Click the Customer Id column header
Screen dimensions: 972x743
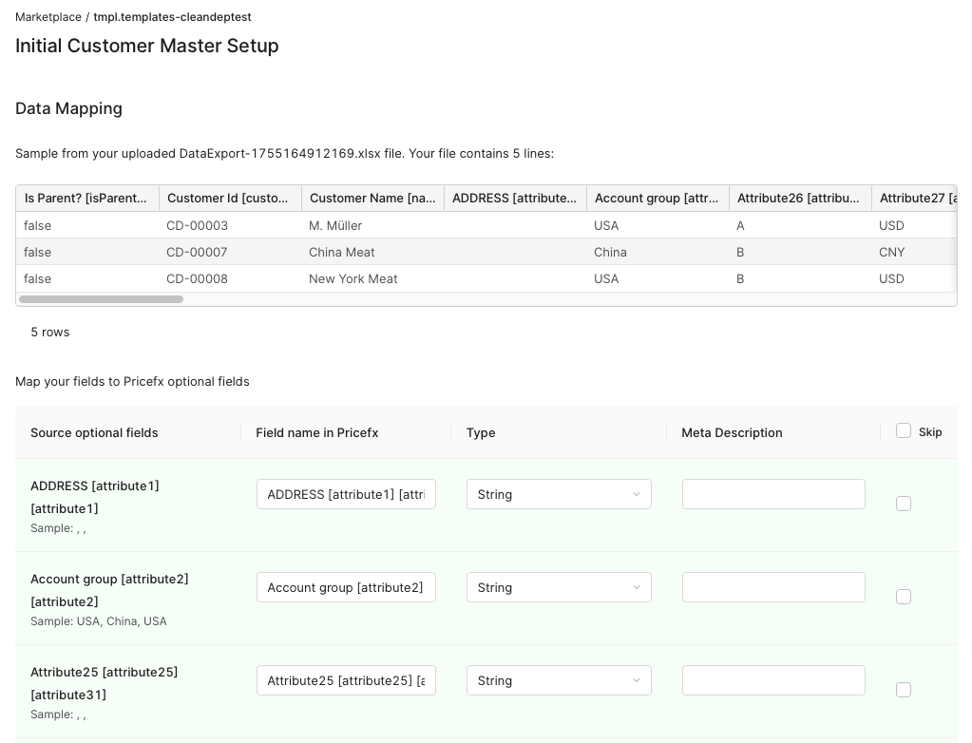[229, 198]
